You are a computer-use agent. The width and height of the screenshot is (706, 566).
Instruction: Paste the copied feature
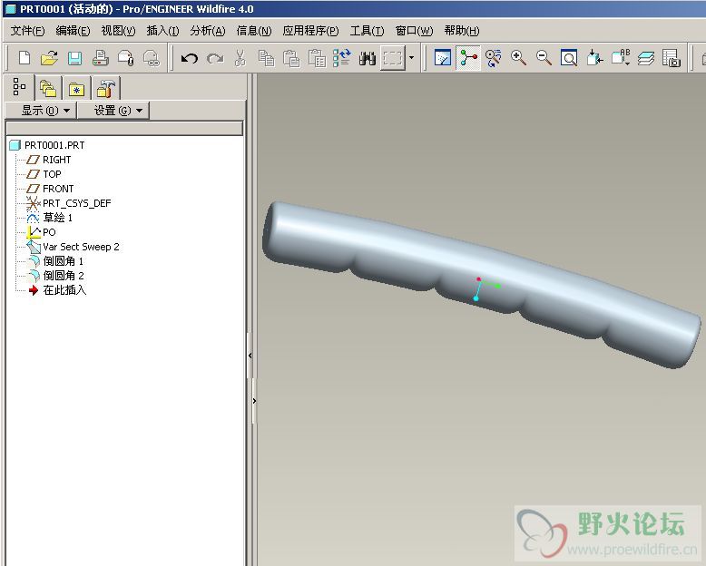click(291, 57)
